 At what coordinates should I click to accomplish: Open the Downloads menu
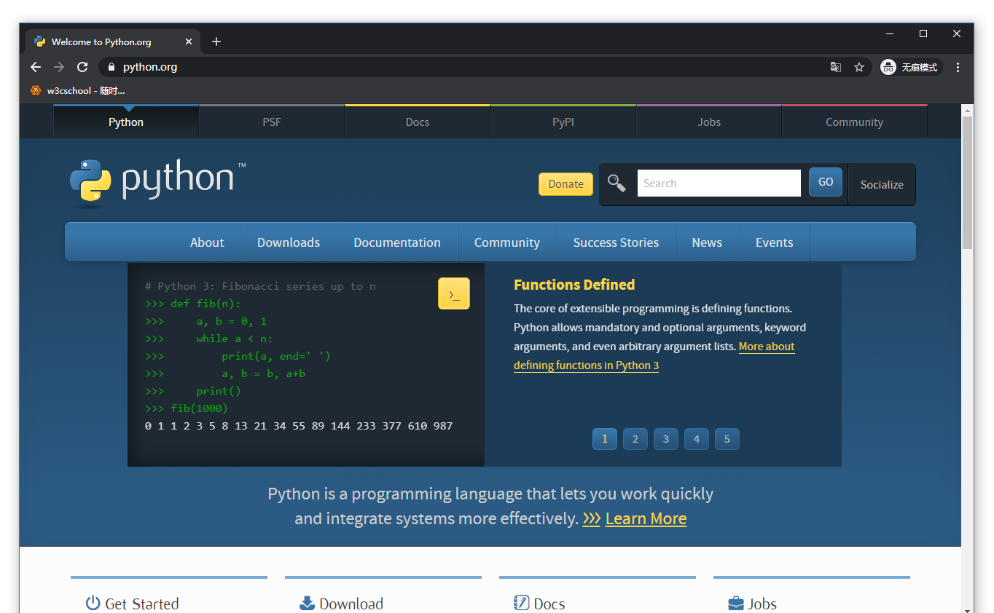click(289, 242)
